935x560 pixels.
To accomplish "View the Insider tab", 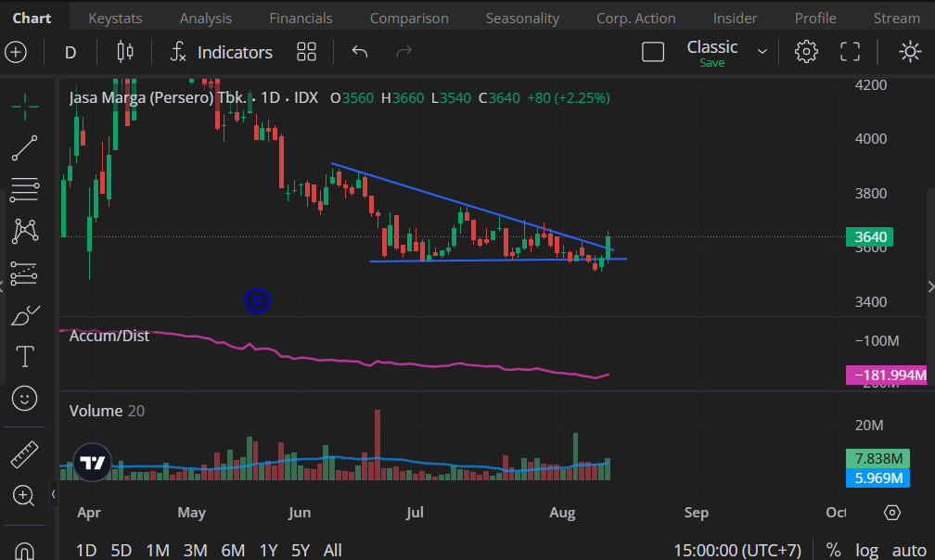I will 736,19.
